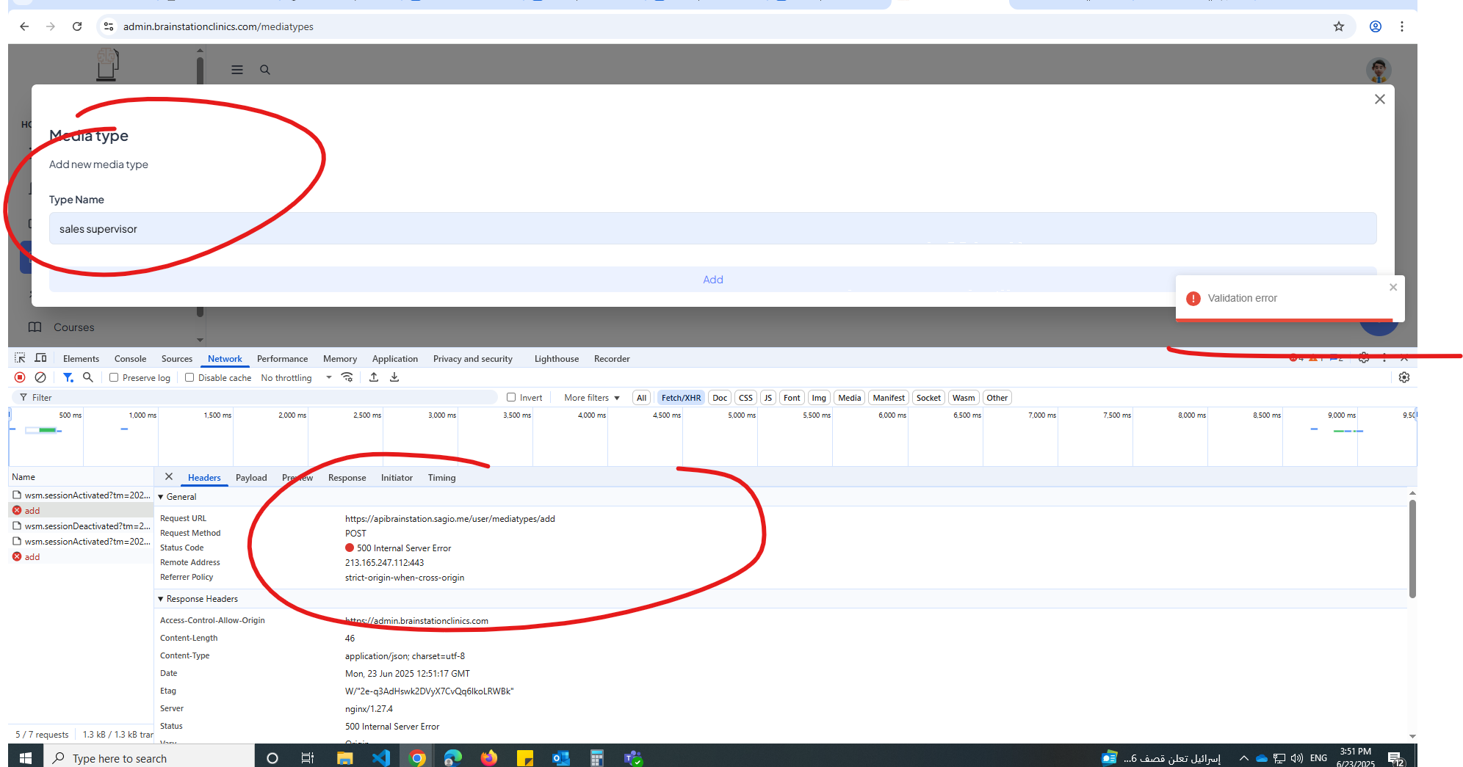The width and height of the screenshot is (1463, 767).
Task: Expand the More filters dropdown
Action: 591,398
